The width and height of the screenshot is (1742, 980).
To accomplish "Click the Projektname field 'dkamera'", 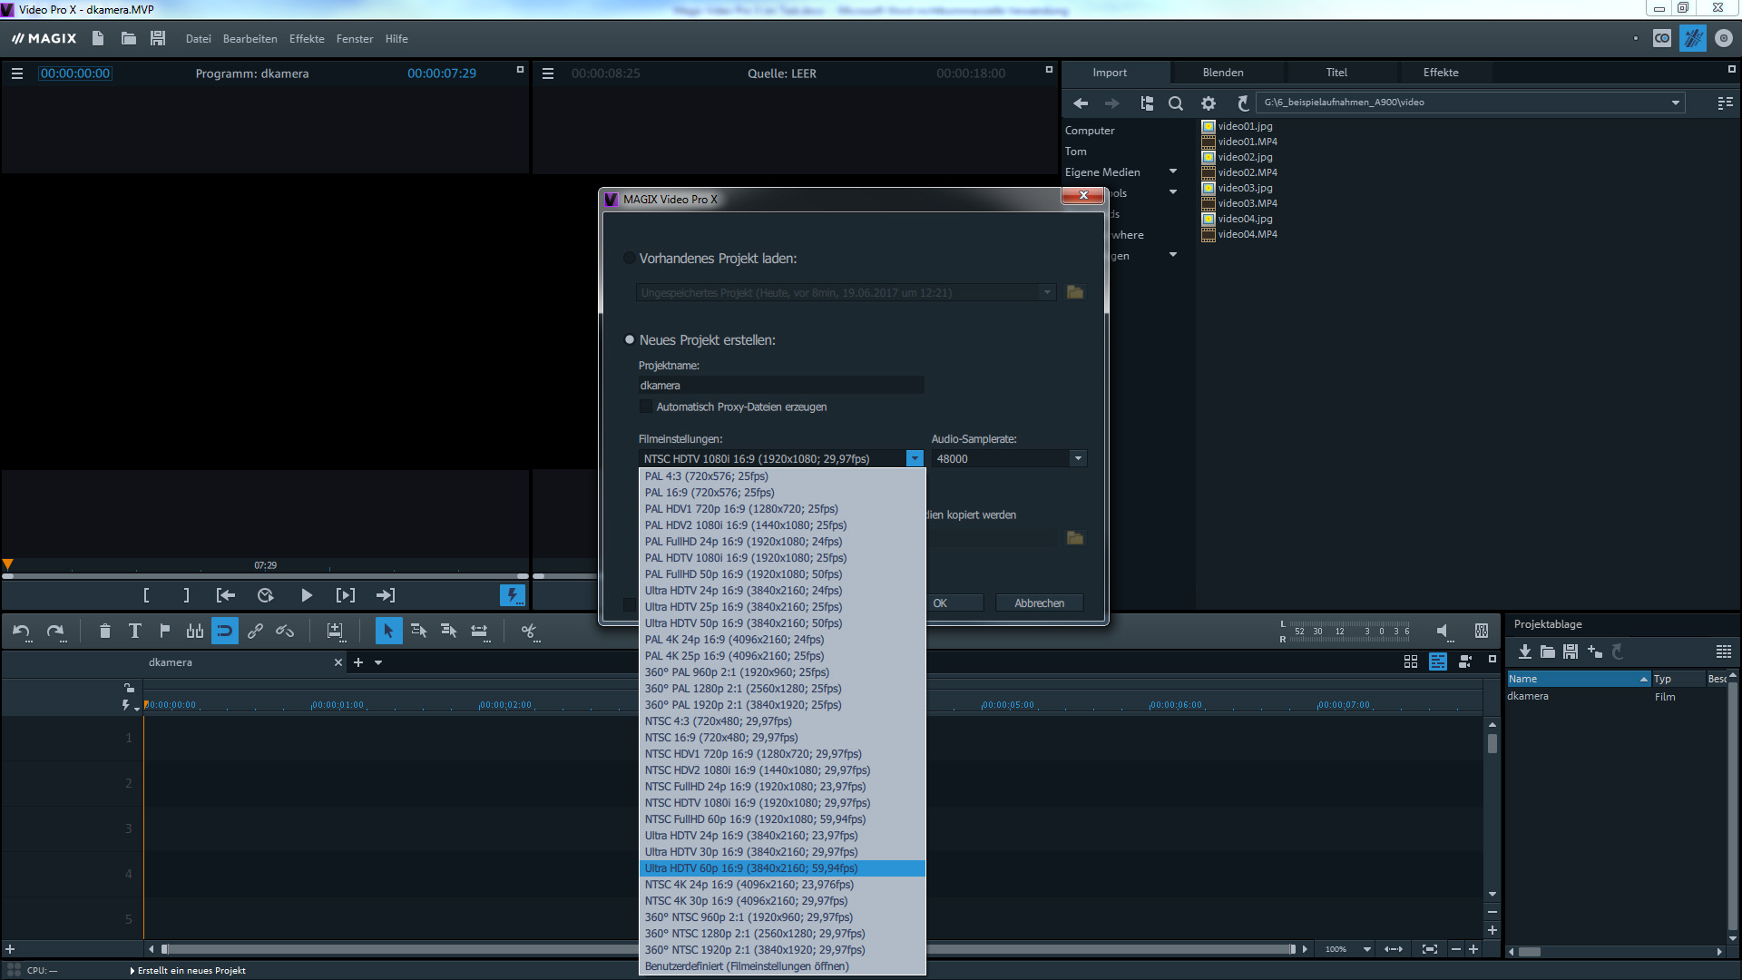I will [781, 386].
